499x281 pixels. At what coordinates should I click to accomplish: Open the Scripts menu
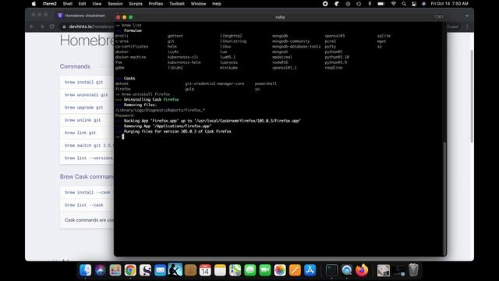point(136,4)
